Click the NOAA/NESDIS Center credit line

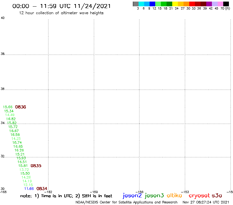pyautogui.click(x=127, y=202)
